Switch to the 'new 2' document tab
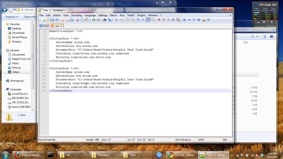Image resolution: width=283 pixels, height=159 pixels. pos(57,26)
